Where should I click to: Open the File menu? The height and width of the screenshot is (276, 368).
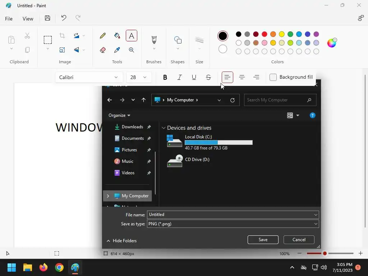click(x=9, y=19)
